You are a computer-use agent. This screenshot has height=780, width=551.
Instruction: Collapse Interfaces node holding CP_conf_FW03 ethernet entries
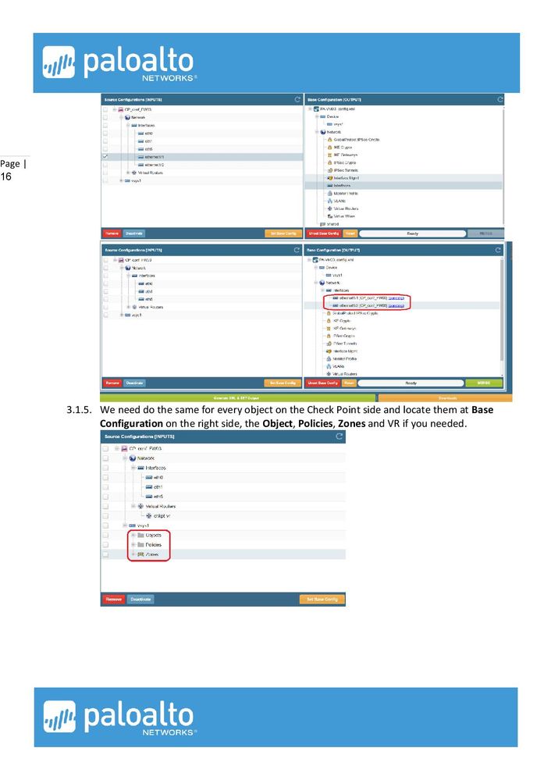[x=322, y=290]
